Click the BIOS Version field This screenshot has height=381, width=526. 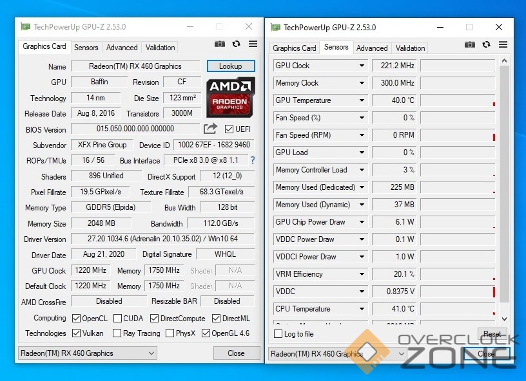(135, 129)
